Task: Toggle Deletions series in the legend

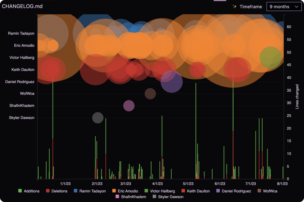Action: coord(56,191)
